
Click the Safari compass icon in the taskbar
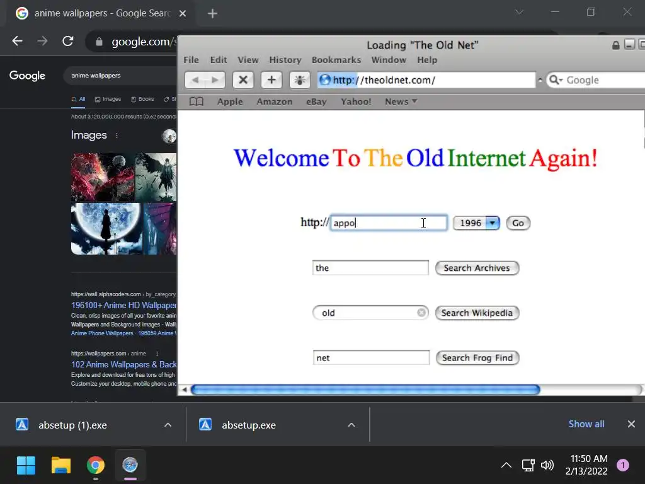tap(130, 464)
